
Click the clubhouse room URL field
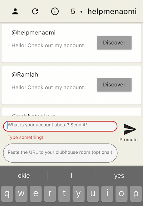(60, 153)
